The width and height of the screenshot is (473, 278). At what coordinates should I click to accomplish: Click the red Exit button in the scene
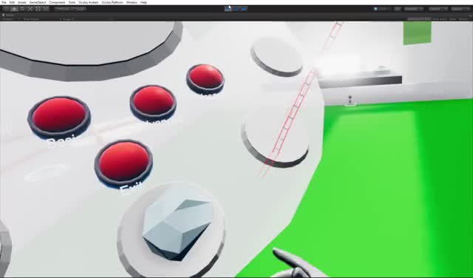click(123, 163)
